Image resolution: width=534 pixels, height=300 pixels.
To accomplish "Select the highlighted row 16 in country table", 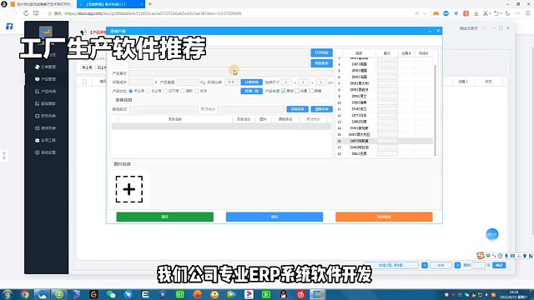I will (384, 141).
